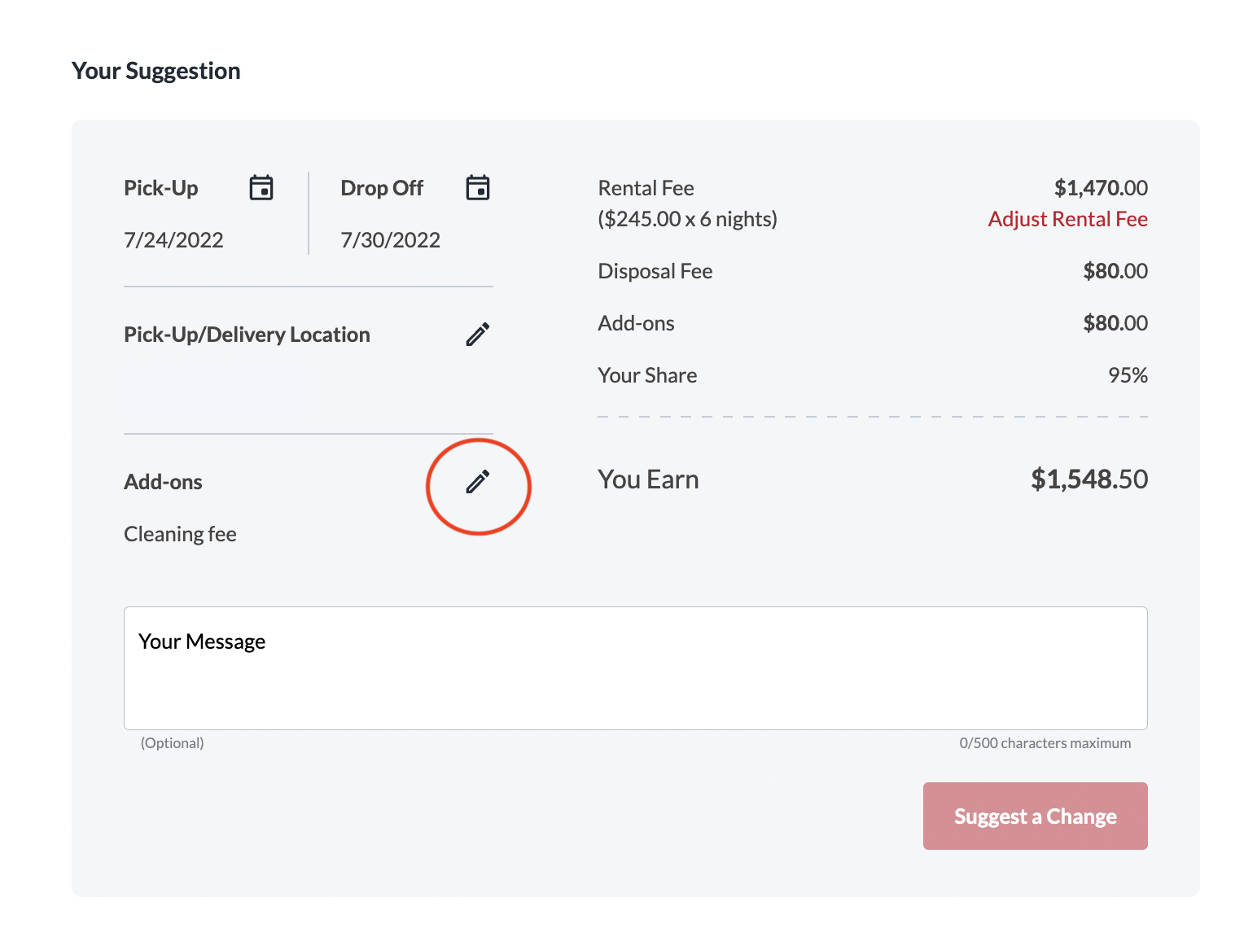Click the Pick-Up/Delivery Location label
This screenshot has height=941, width=1244.
pyautogui.click(x=247, y=335)
